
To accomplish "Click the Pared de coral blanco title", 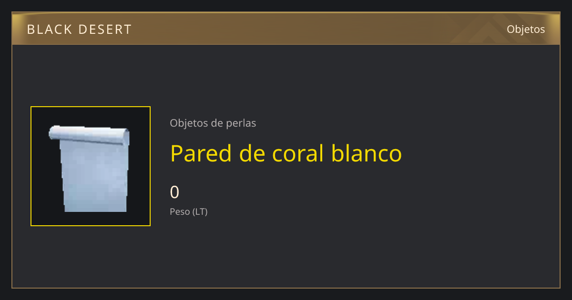I will click(286, 153).
